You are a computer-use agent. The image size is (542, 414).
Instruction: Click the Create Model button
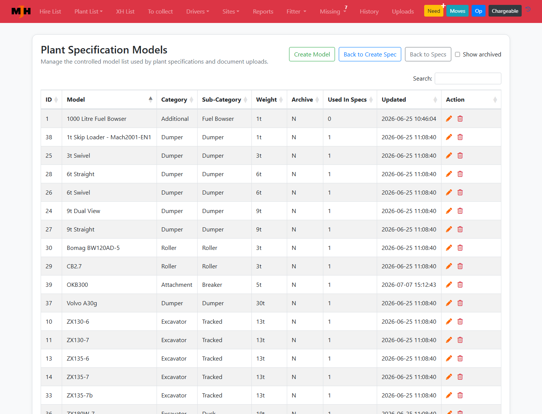[x=312, y=54]
